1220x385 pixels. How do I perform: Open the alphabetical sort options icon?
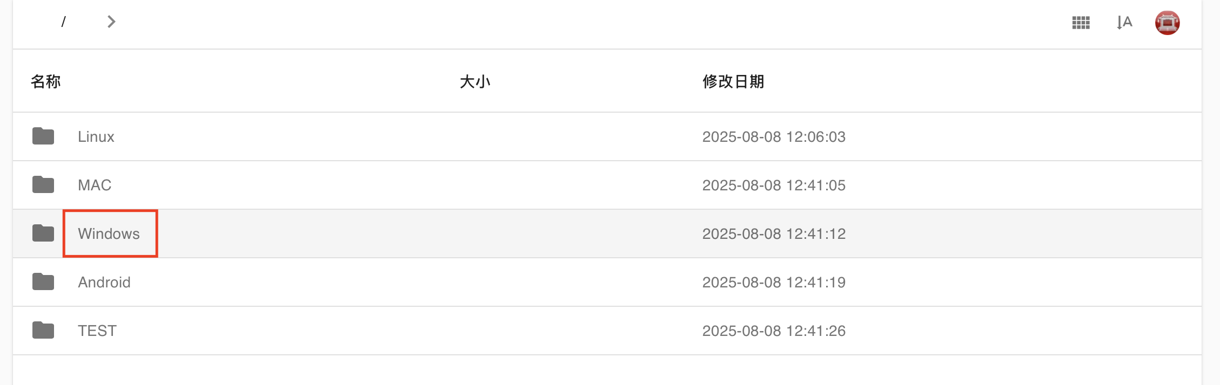pyautogui.click(x=1124, y=23)
